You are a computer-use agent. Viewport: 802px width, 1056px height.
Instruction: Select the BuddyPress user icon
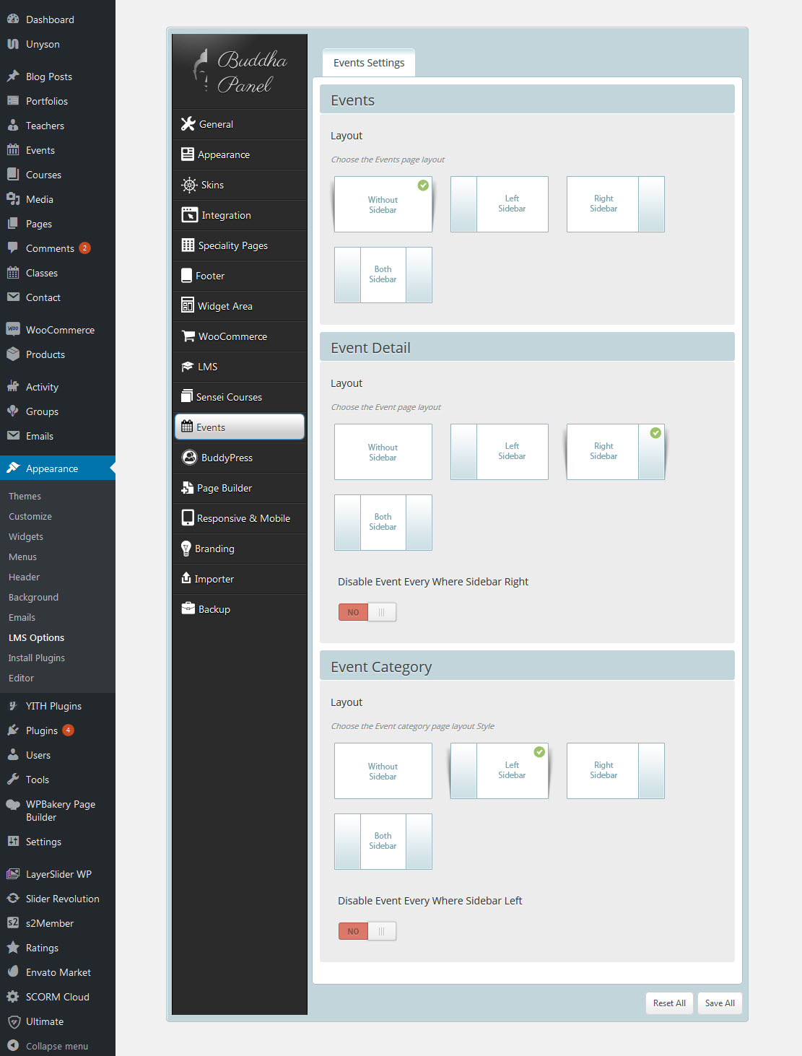189,458
